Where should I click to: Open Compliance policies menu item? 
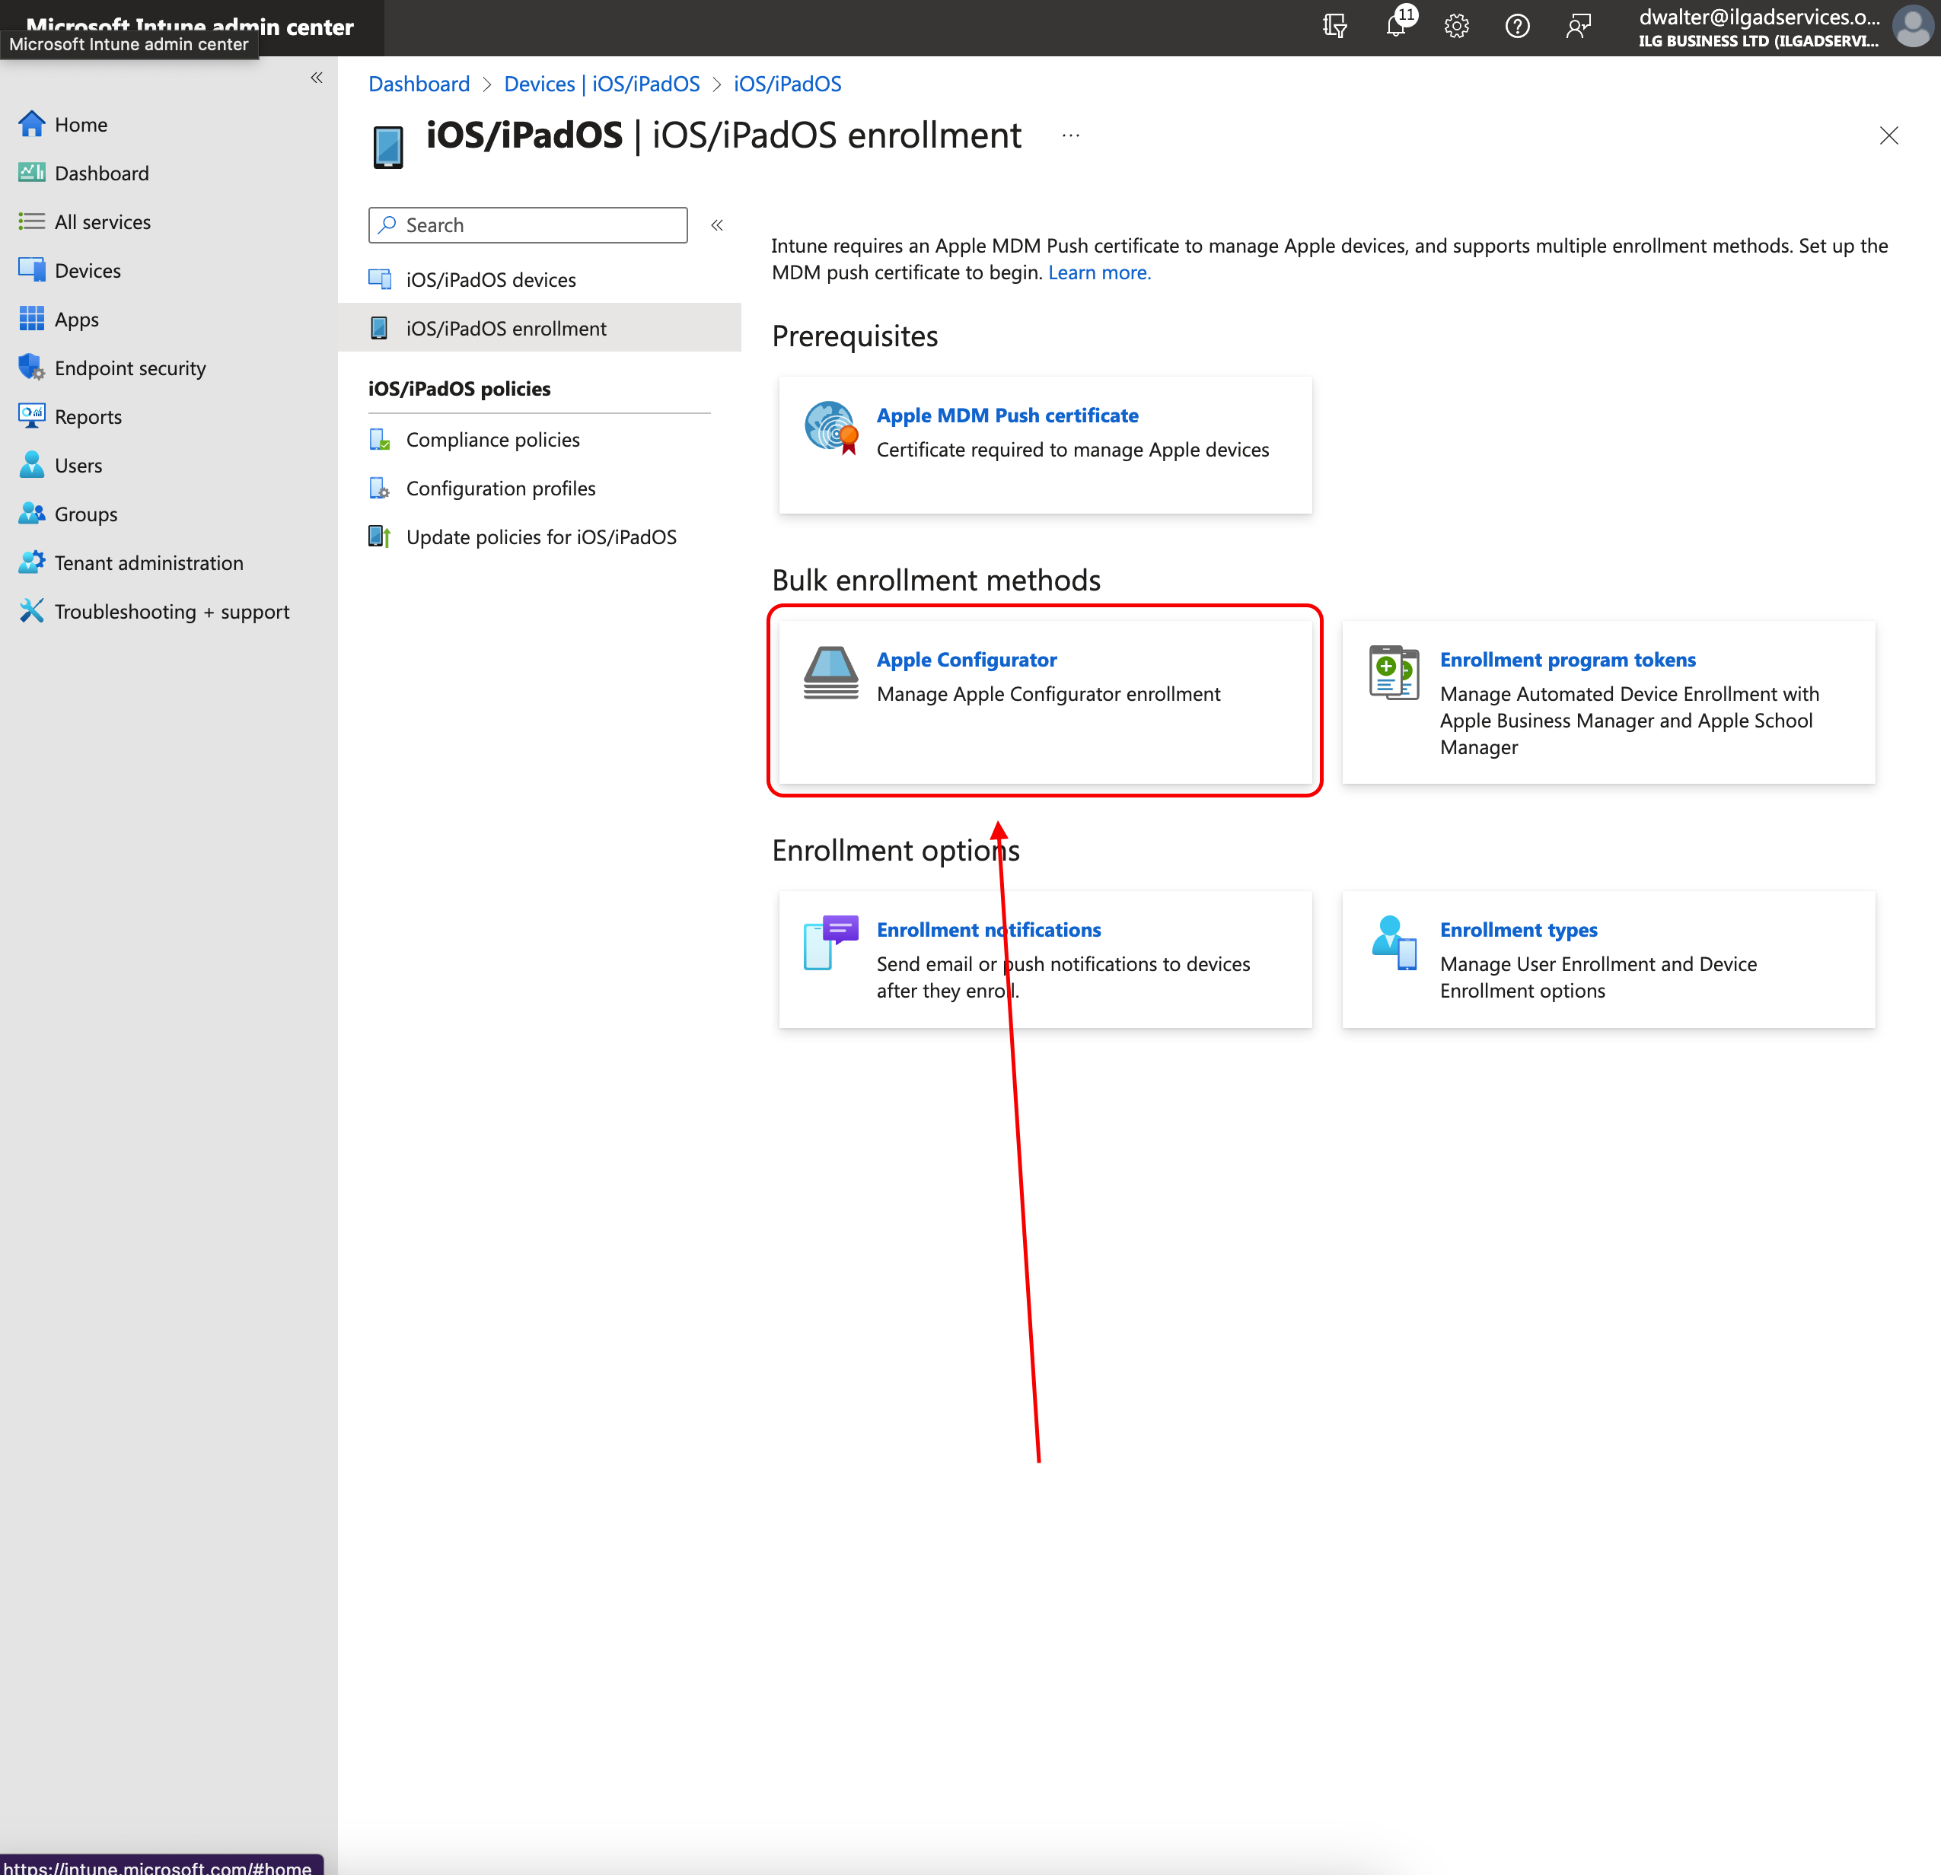[x=492, y=440]
